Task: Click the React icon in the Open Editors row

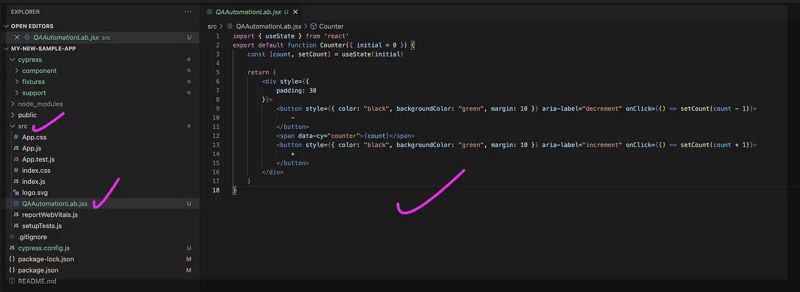Action: (27, 38)
